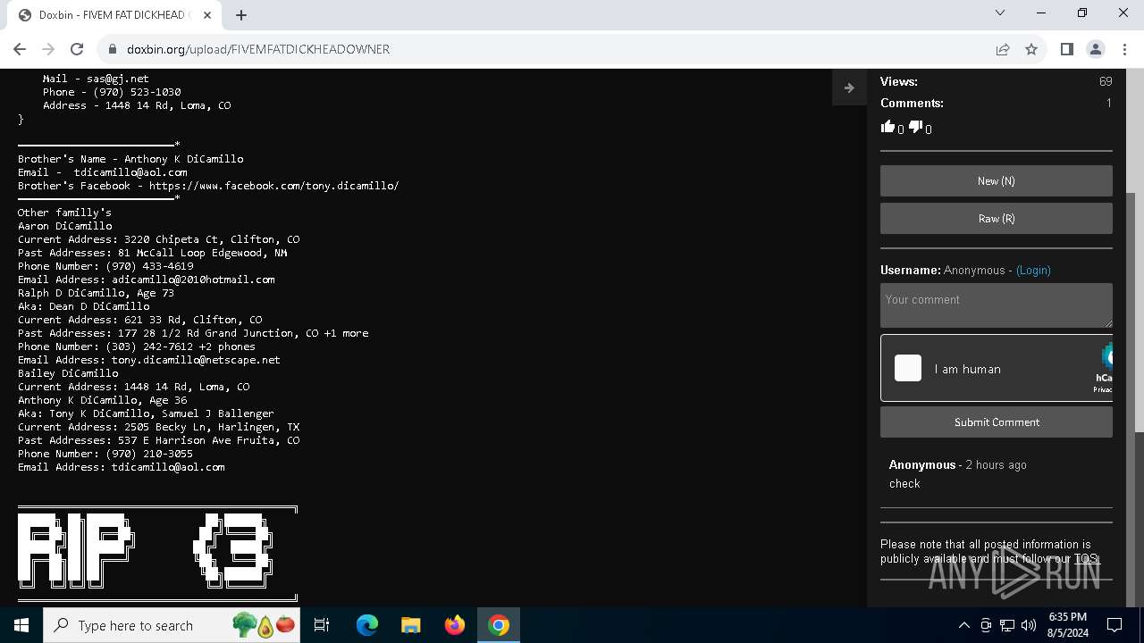
Task: Open a new browser tab
Action: click(x=241, y=14)
